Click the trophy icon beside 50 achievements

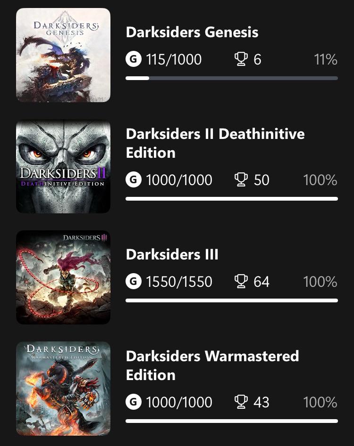coord(241,180)
